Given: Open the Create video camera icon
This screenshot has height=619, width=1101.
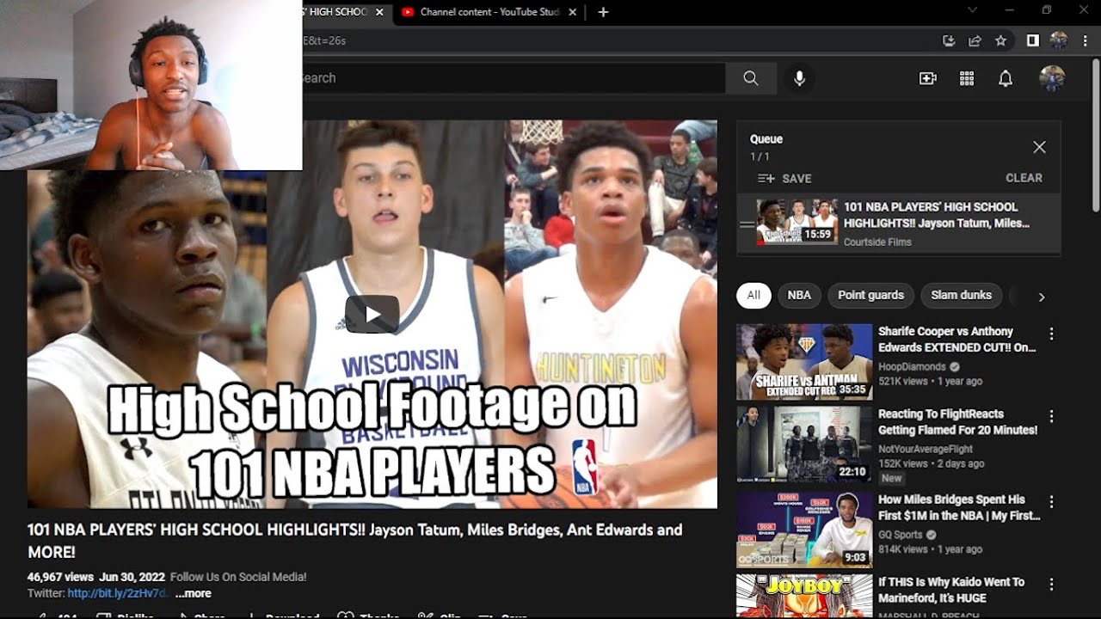Looking at the screenshot, I should point(927,78).
